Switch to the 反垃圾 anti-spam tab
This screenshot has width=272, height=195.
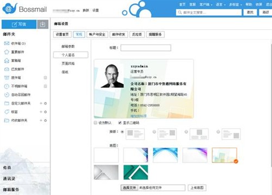pyautogui.click(x=137, y=34)
